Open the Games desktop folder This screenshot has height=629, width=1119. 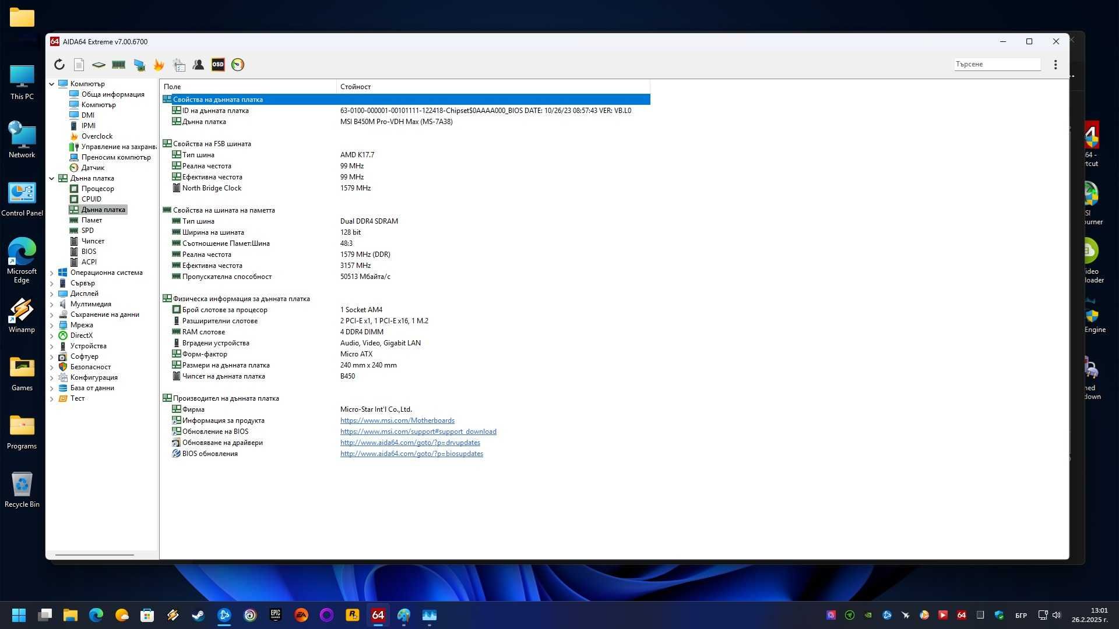tap(22, 374)
